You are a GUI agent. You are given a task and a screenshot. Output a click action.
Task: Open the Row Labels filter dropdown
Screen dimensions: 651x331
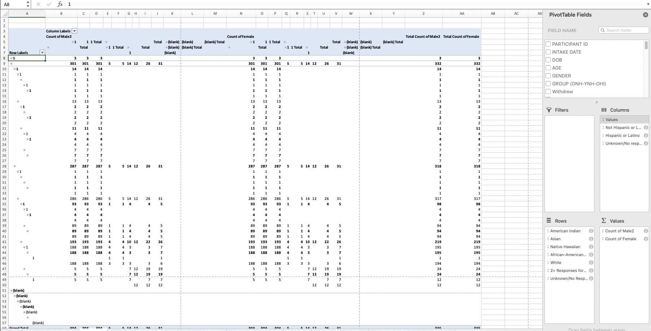click(42, 53)
